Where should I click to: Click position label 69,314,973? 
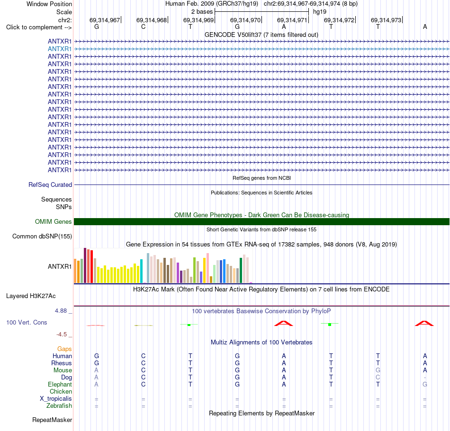386,20
